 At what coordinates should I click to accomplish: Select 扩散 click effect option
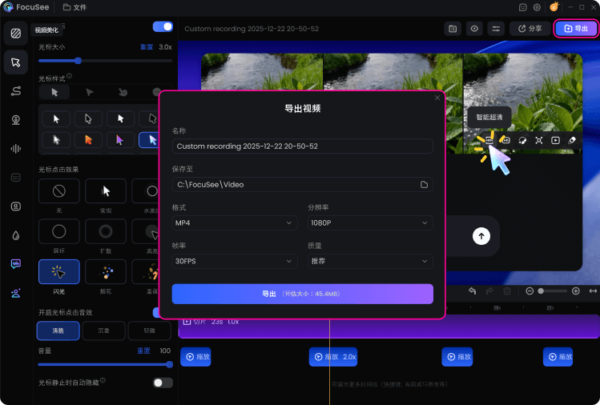pyautogui.click(x=106, y=231)
